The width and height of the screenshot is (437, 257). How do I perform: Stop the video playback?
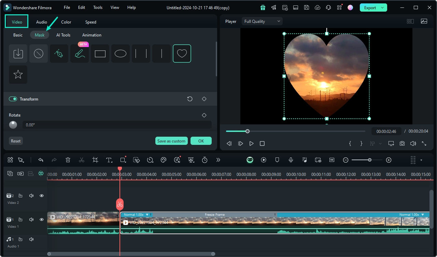coord(262,143)
